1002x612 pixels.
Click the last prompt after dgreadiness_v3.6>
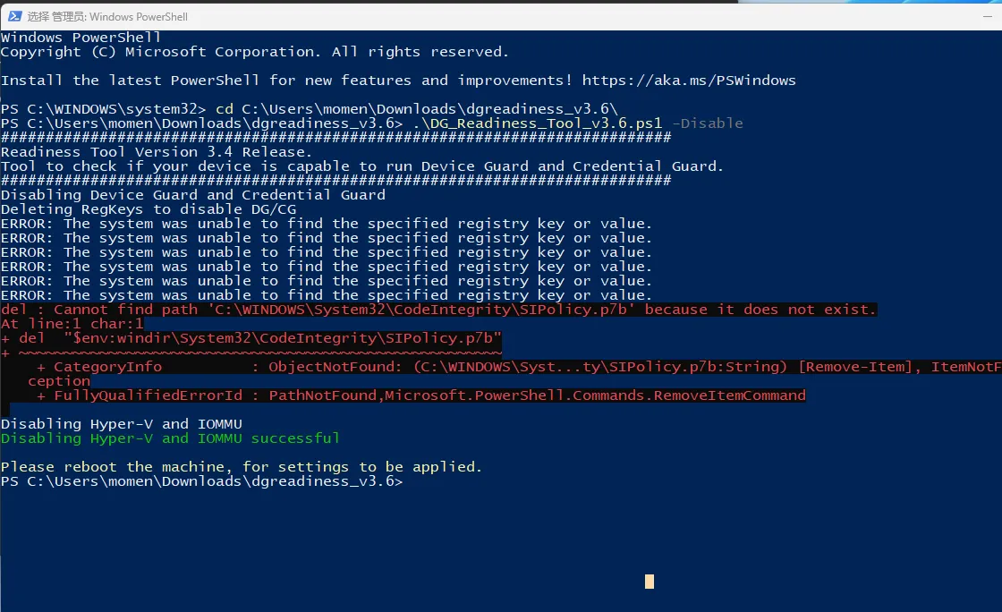click(x=202, y=481)
